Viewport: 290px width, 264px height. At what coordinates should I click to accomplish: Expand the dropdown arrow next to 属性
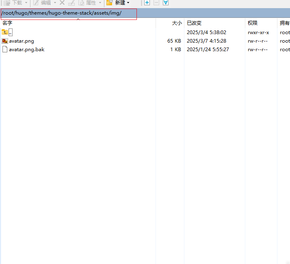[100, 3]
